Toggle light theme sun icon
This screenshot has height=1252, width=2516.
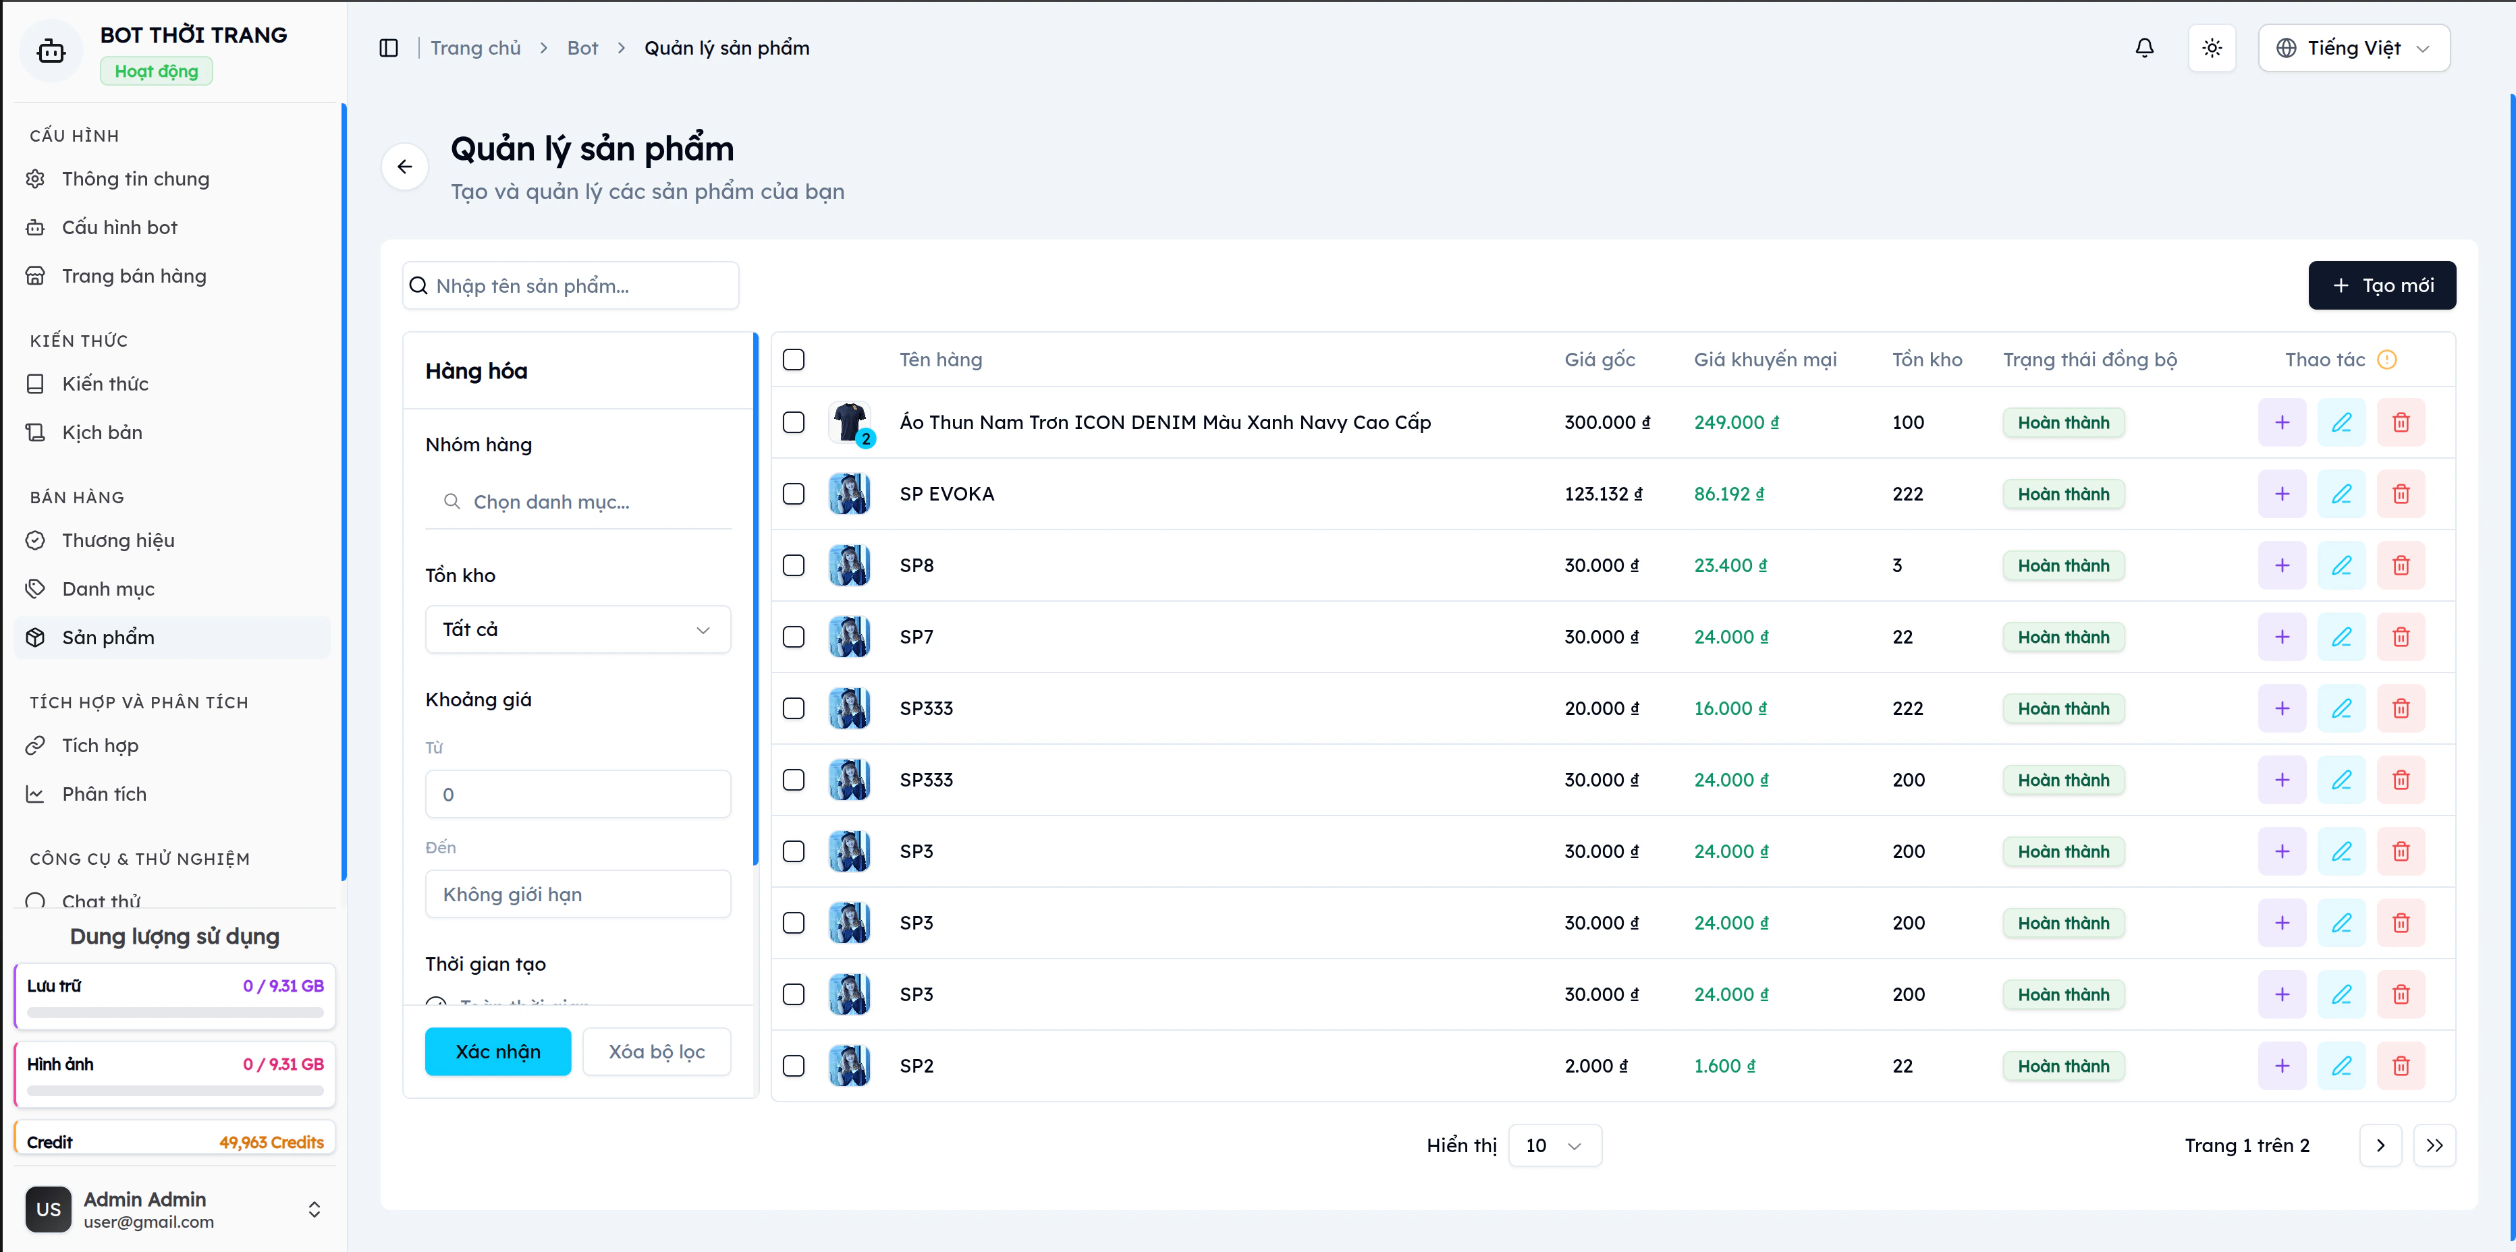(2211, 48)
